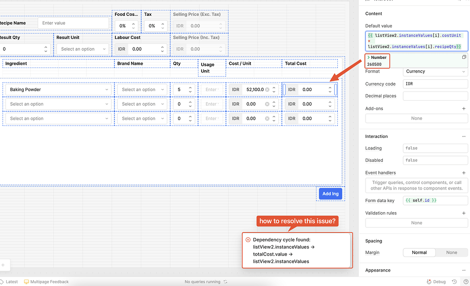
Task: Click the Brand Name column header
Action: point(130,63)
